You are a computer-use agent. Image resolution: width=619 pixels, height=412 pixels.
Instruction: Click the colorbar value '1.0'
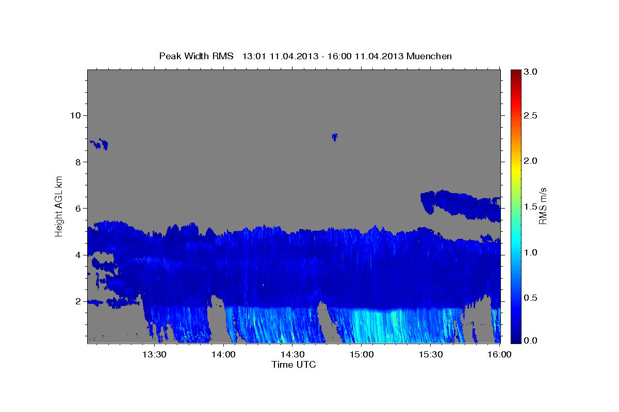pyautogui.click(x=531, y=252)
